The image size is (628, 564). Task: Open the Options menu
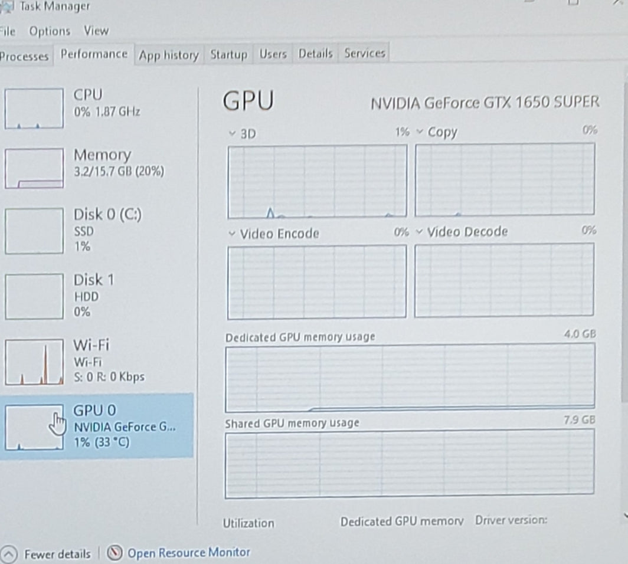[x=50, y=31]
